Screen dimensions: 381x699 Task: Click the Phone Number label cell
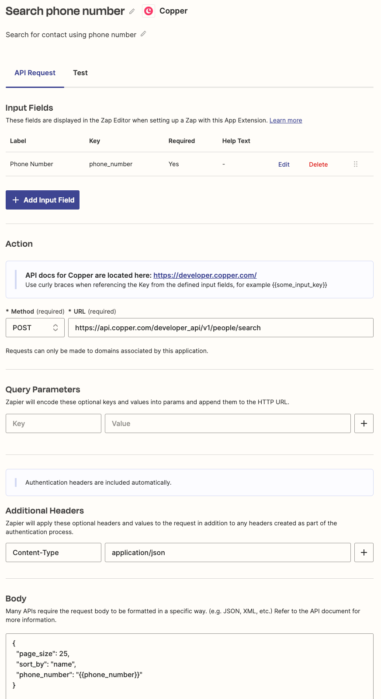pyautogui.click(x=31, y=164)
